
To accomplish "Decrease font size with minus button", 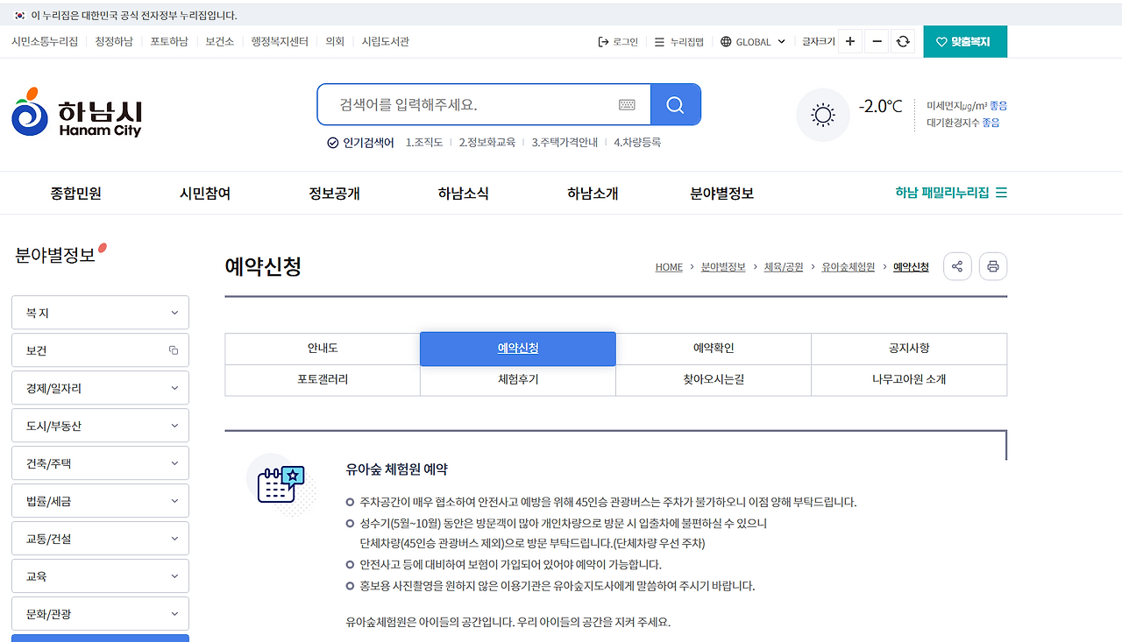I will pos(876,41).
